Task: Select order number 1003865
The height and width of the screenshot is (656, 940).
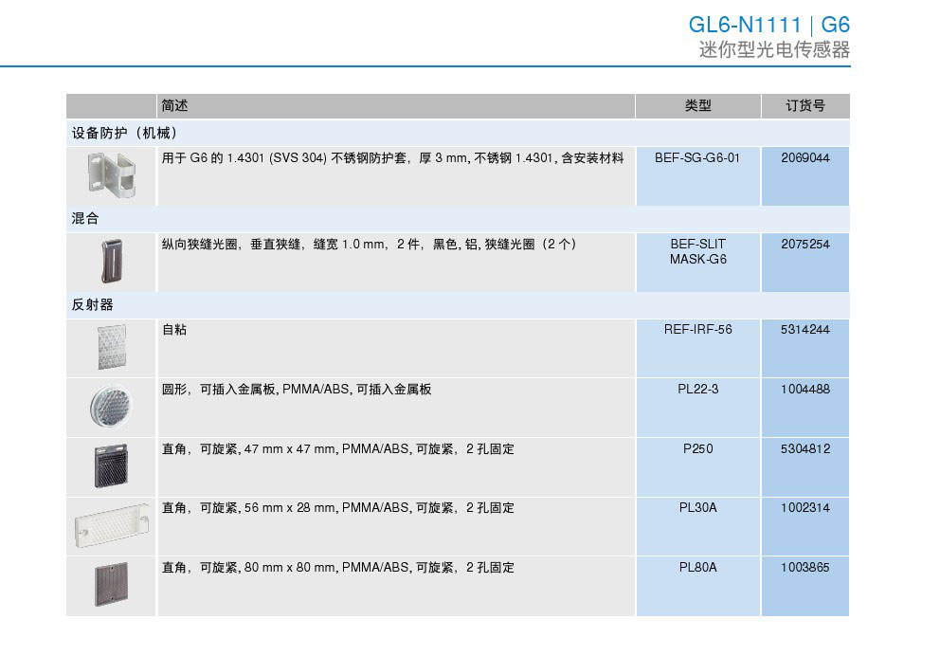Action: (805, 567)
